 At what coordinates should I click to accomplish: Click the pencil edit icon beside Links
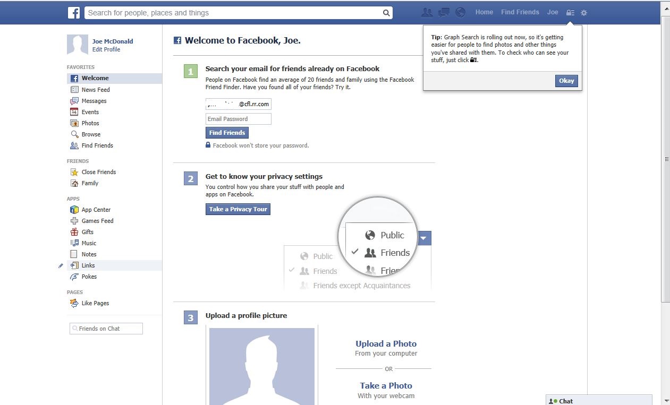[x=61, y=265]
